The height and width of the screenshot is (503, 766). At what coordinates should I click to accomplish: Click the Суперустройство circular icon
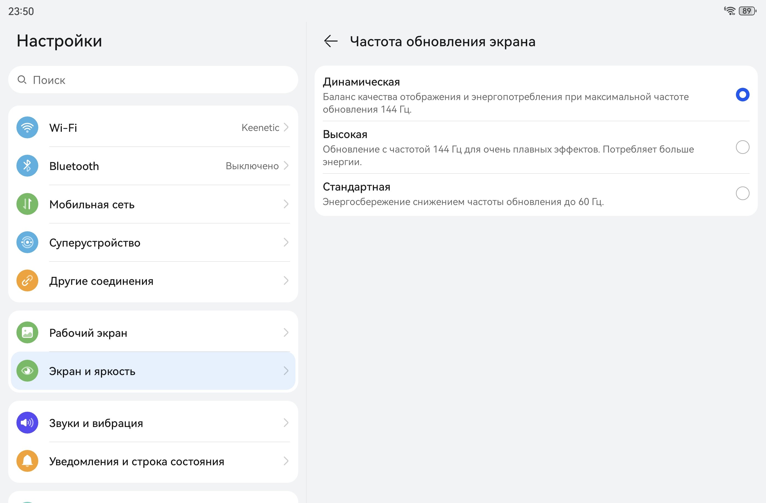tap(27, 242)
